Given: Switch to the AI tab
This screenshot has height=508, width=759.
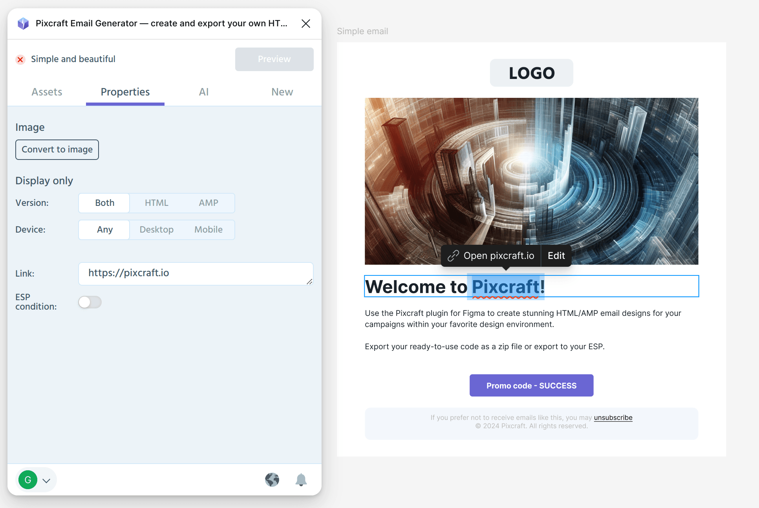Looking at the screenshot, I should [203, 91].
